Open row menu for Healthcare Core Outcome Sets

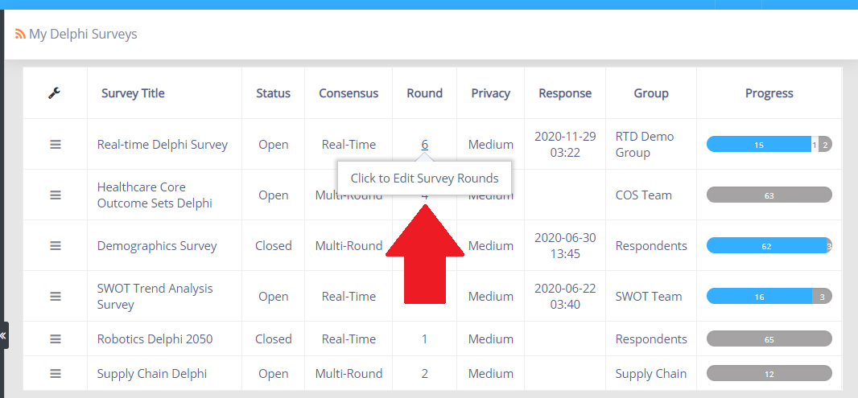(56, 195)
